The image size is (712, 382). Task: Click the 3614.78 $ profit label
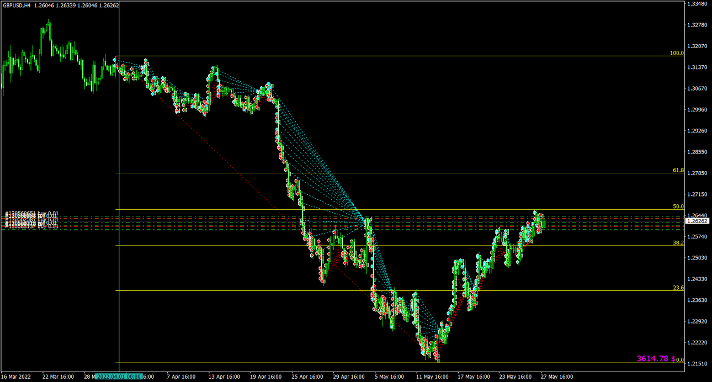click(x=656, y=359)
